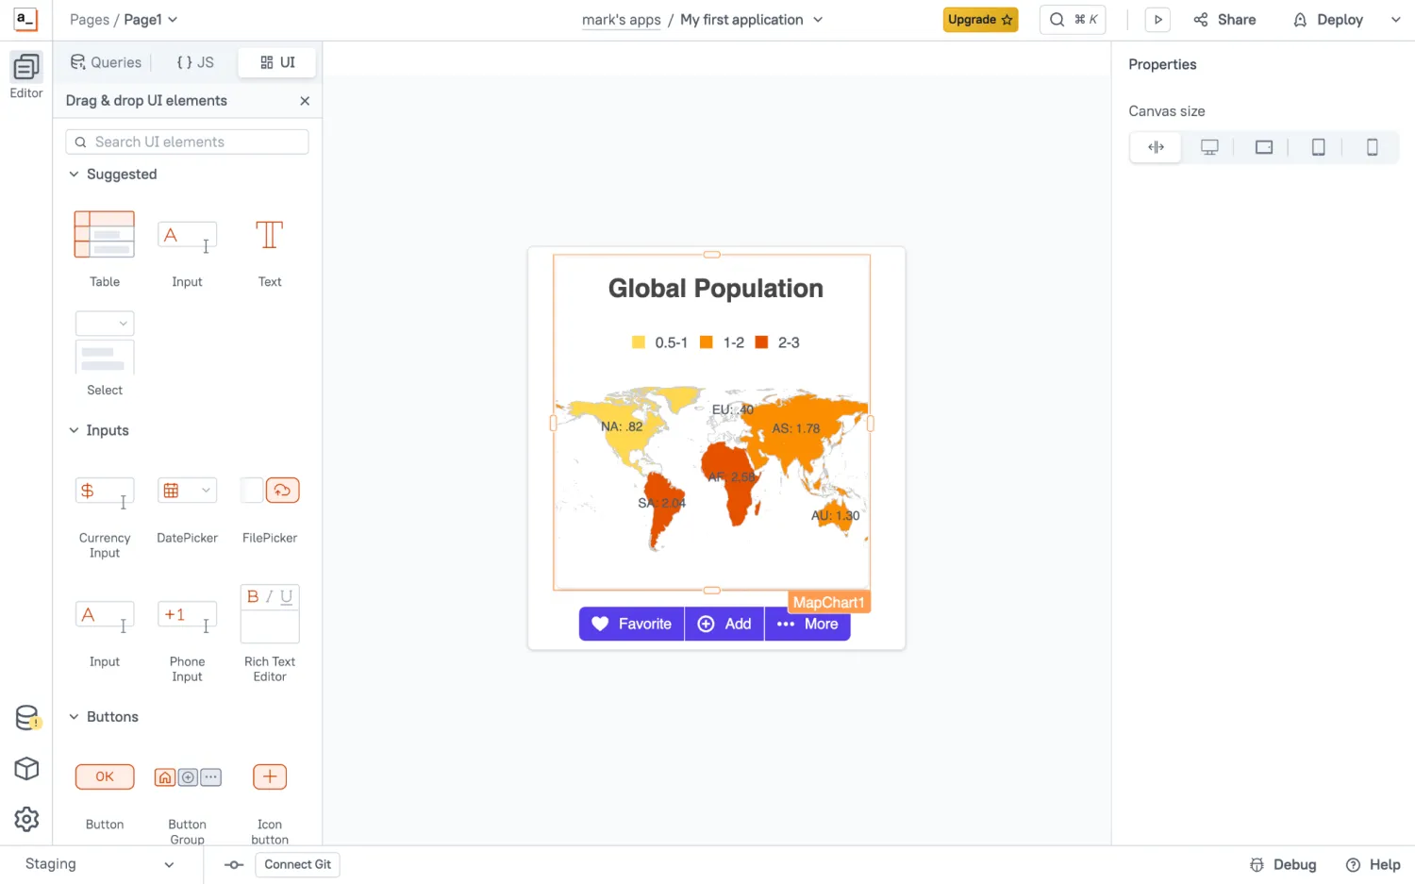Open the Settings gear icon
1415x884 pixels.
[26, 819]
